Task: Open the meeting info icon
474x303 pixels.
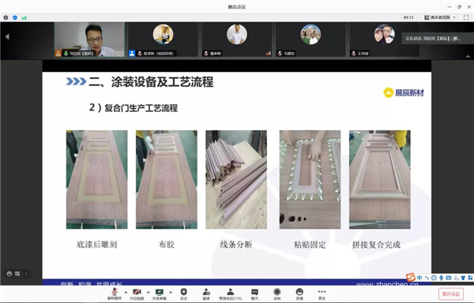Action: click(x=6, y=17)
